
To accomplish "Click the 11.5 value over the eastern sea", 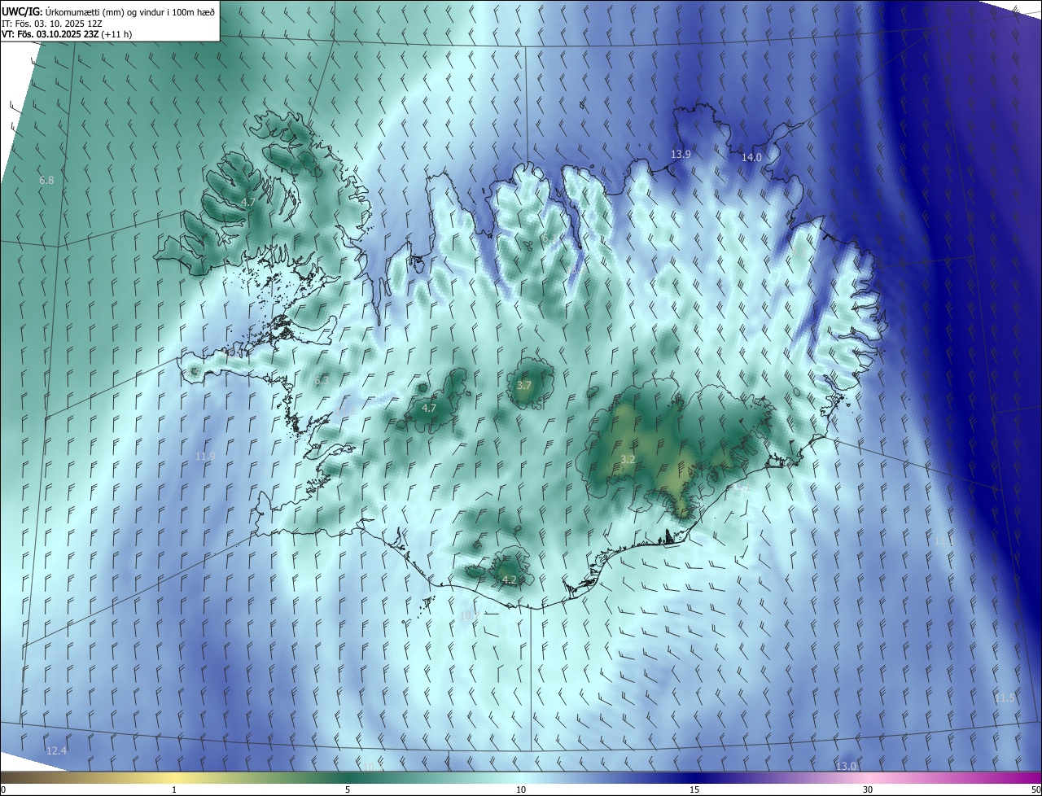I will 1005,698.
